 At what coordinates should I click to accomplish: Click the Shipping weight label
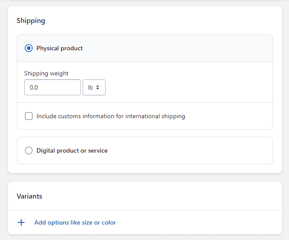point(46,73)
